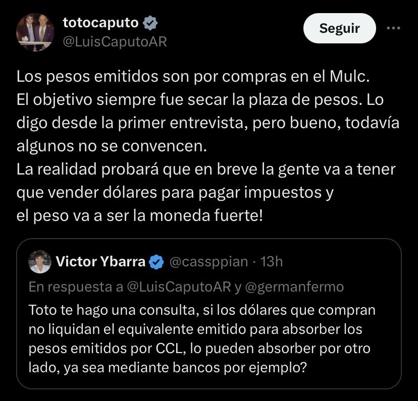Click the 13h timestamp
The height and width of the screenshot is (401, 418).
click(x=272, y=262)
